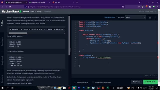Click the Submit Code button

coord(150,82)
